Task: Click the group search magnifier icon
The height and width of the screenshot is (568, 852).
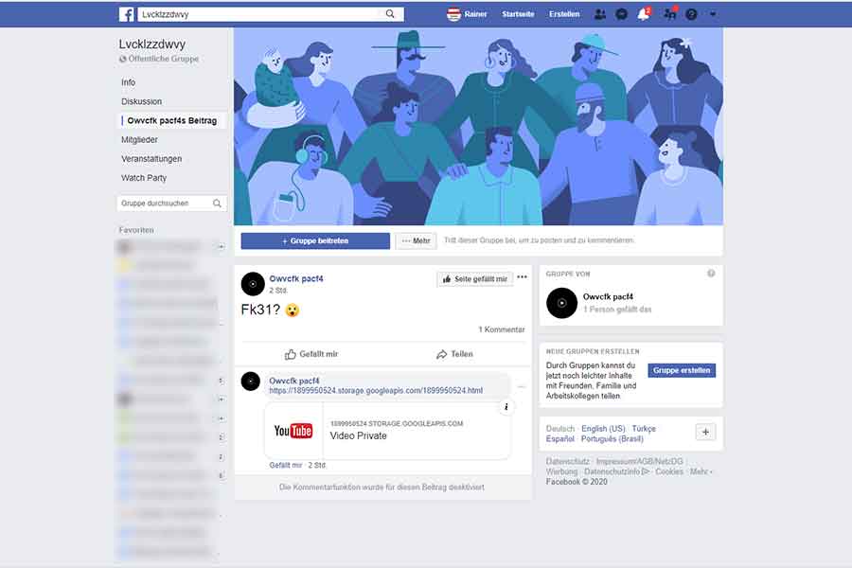Action: click(x=217, y=204)
